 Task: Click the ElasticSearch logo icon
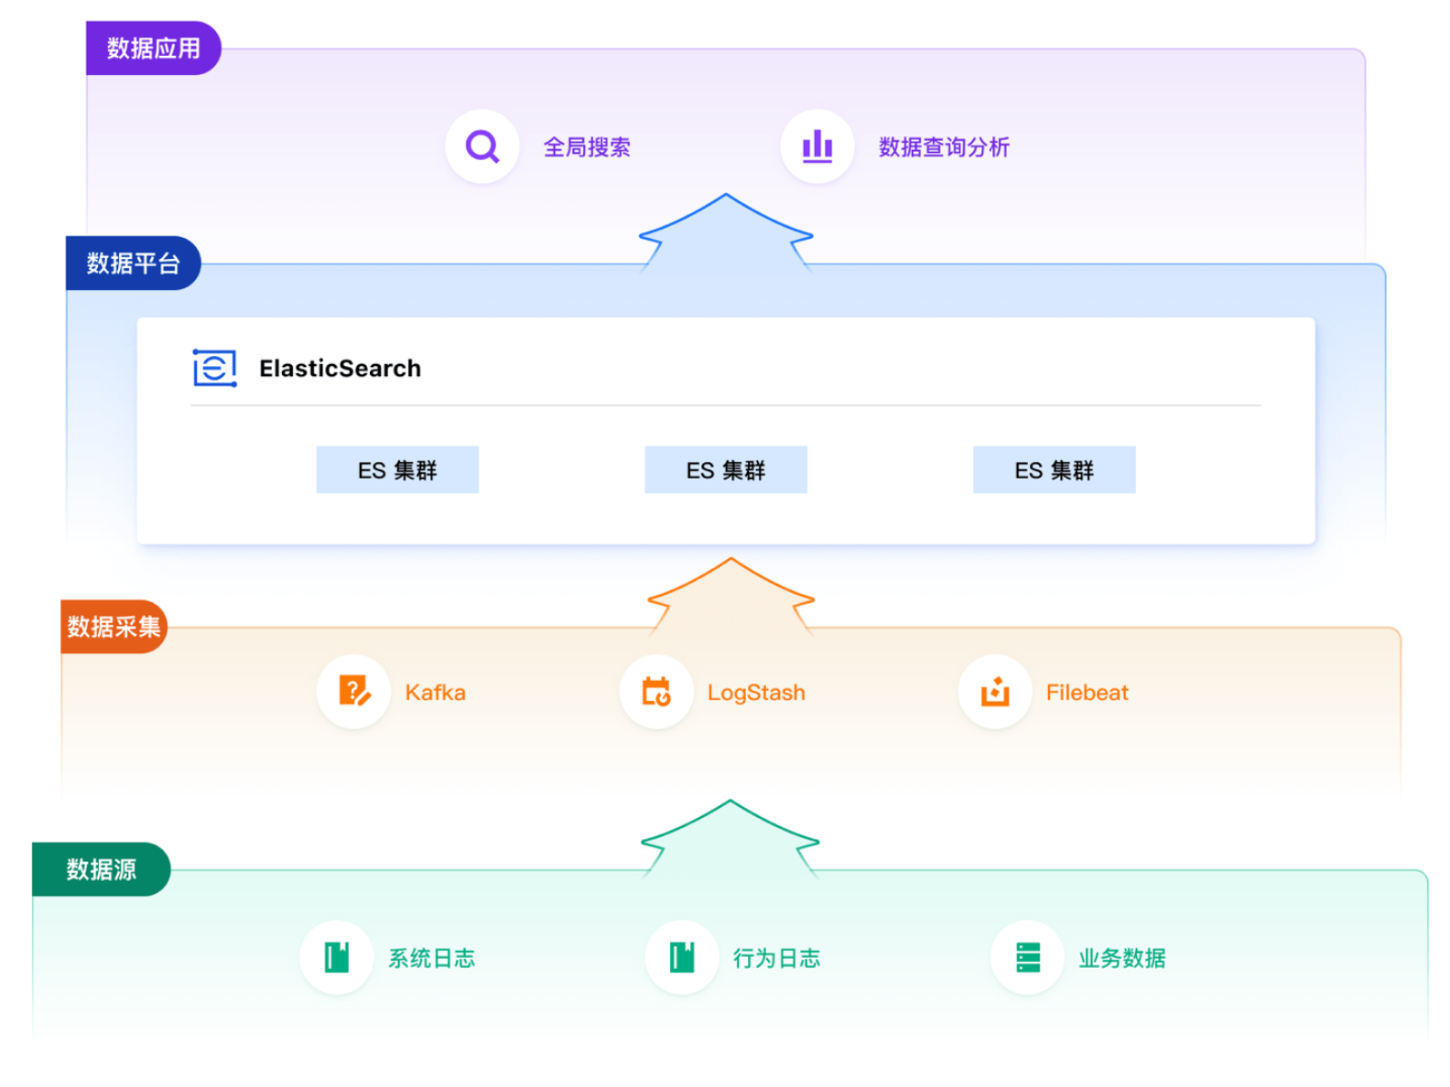[215, 368]
